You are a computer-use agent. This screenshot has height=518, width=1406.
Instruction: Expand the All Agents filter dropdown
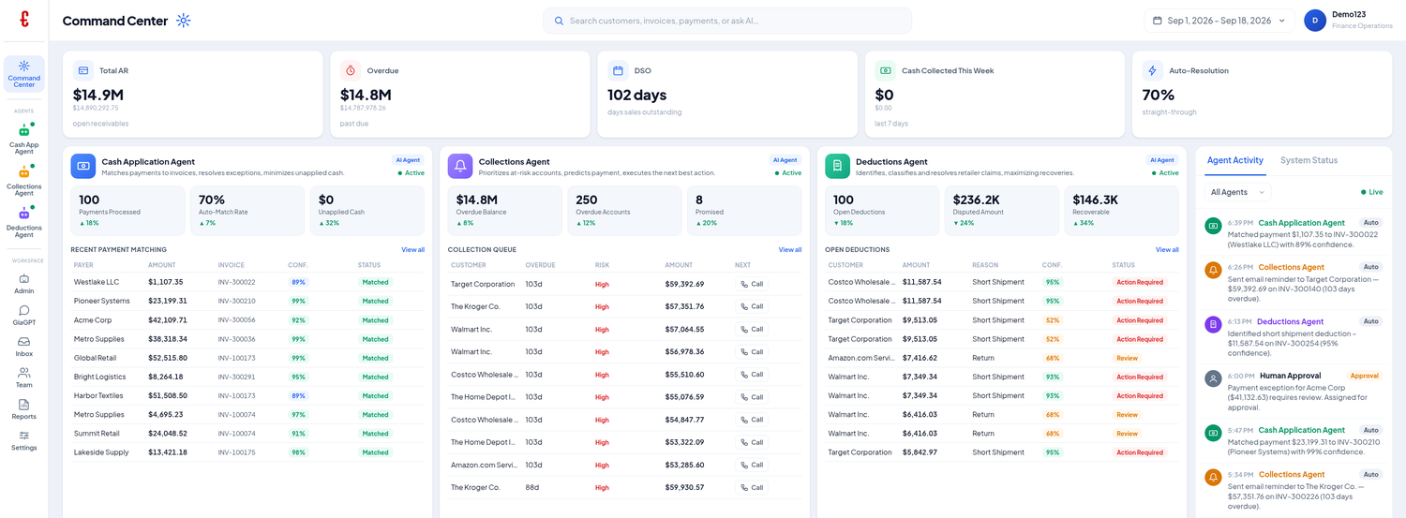(x=1237, y=192)
